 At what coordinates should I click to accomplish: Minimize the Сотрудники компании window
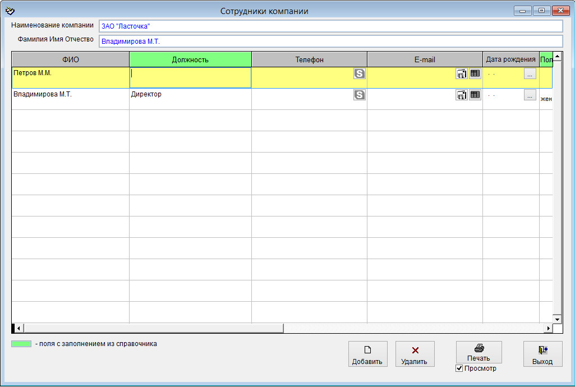[523, 11]
